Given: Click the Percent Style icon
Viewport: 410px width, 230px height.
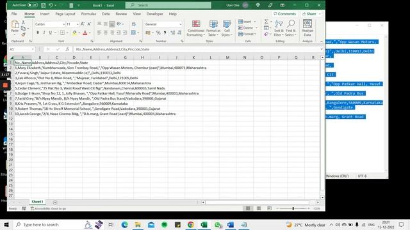Looking at the screenshot, I should pos(158,33).
